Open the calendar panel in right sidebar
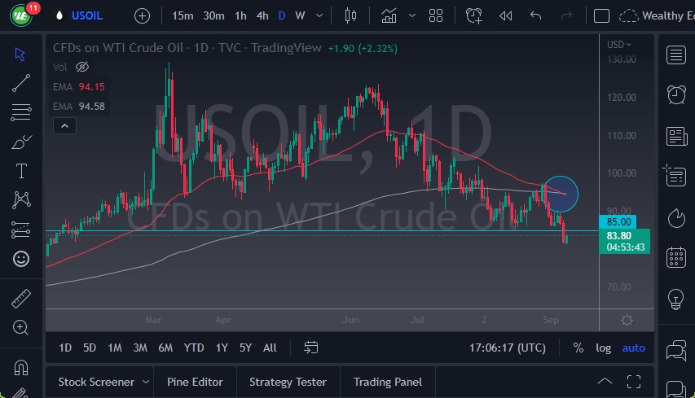The height and width of the screenshot is (398, 695). (675, 257)
